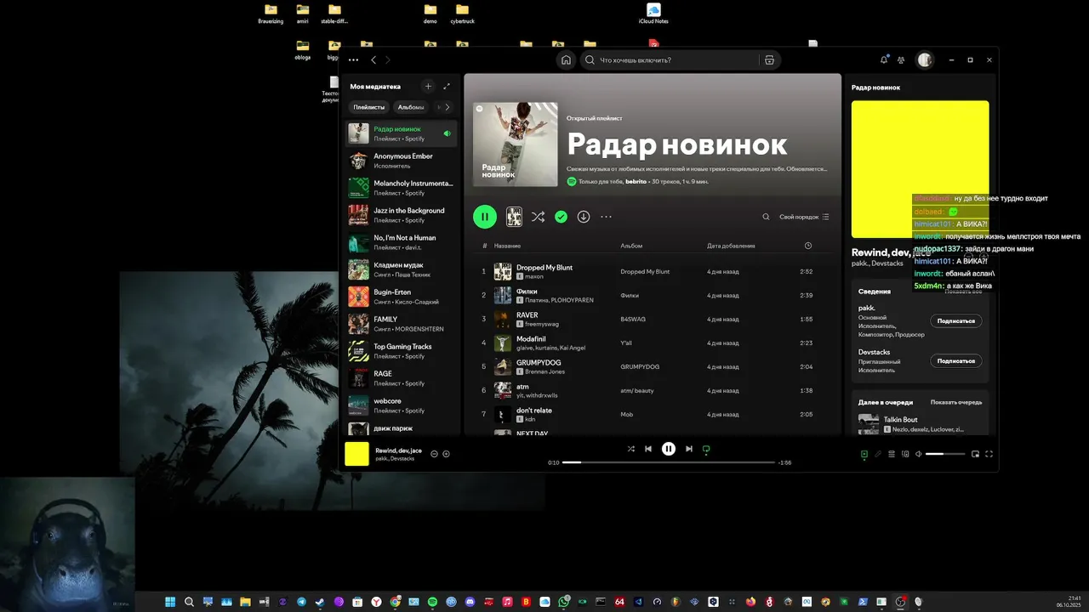1089x612 pixels.
Task: Toggle shuffle in bottom player bar
Action: tap(630, 449)
